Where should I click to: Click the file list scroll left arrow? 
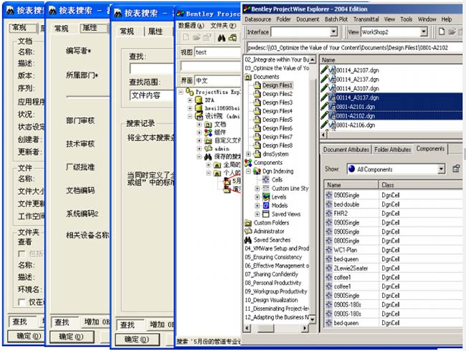tap(324, 135)
